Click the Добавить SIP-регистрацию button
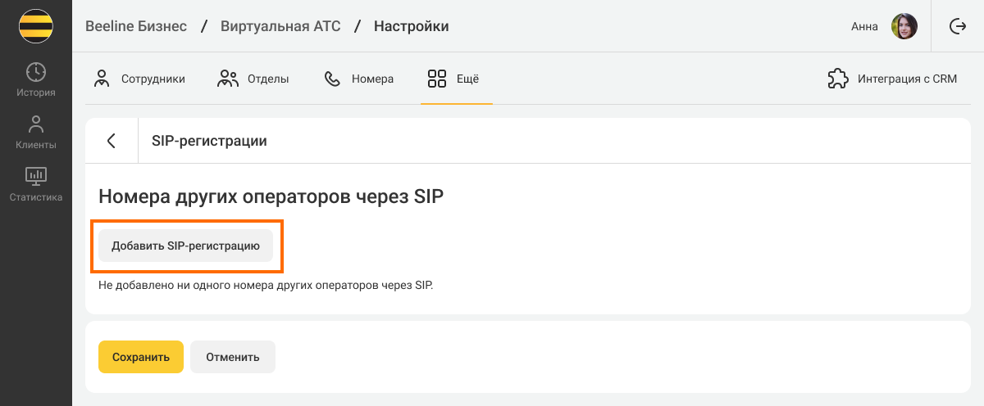The height and width of the screenshot is (406, 984). (x=185, y=245)
